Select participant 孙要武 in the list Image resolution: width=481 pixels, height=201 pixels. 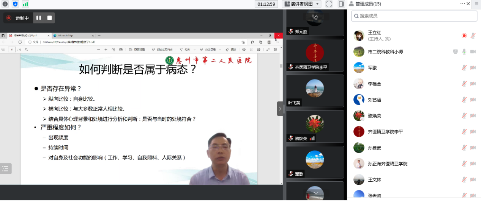[374, 148]
